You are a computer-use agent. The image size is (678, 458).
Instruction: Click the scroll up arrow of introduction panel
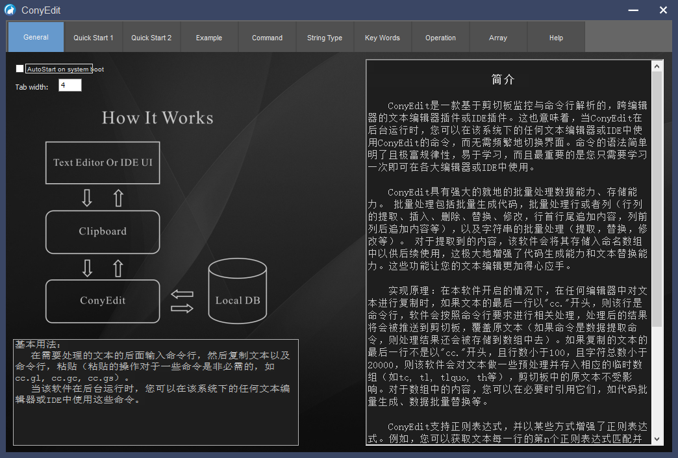click(657, 67)
